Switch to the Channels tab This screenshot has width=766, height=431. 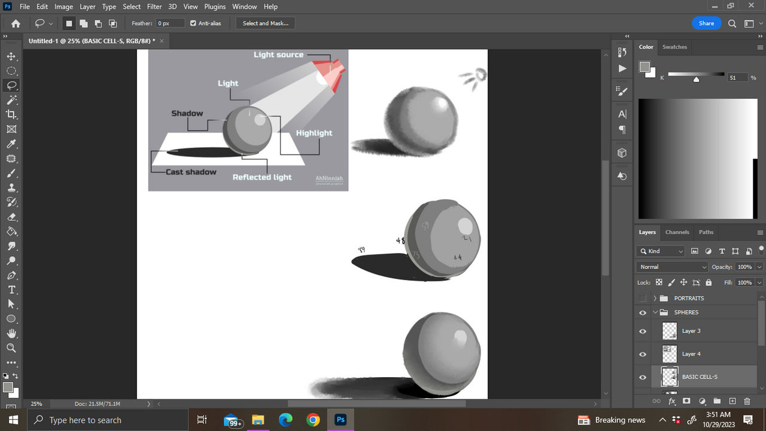(x=677, y=232)
